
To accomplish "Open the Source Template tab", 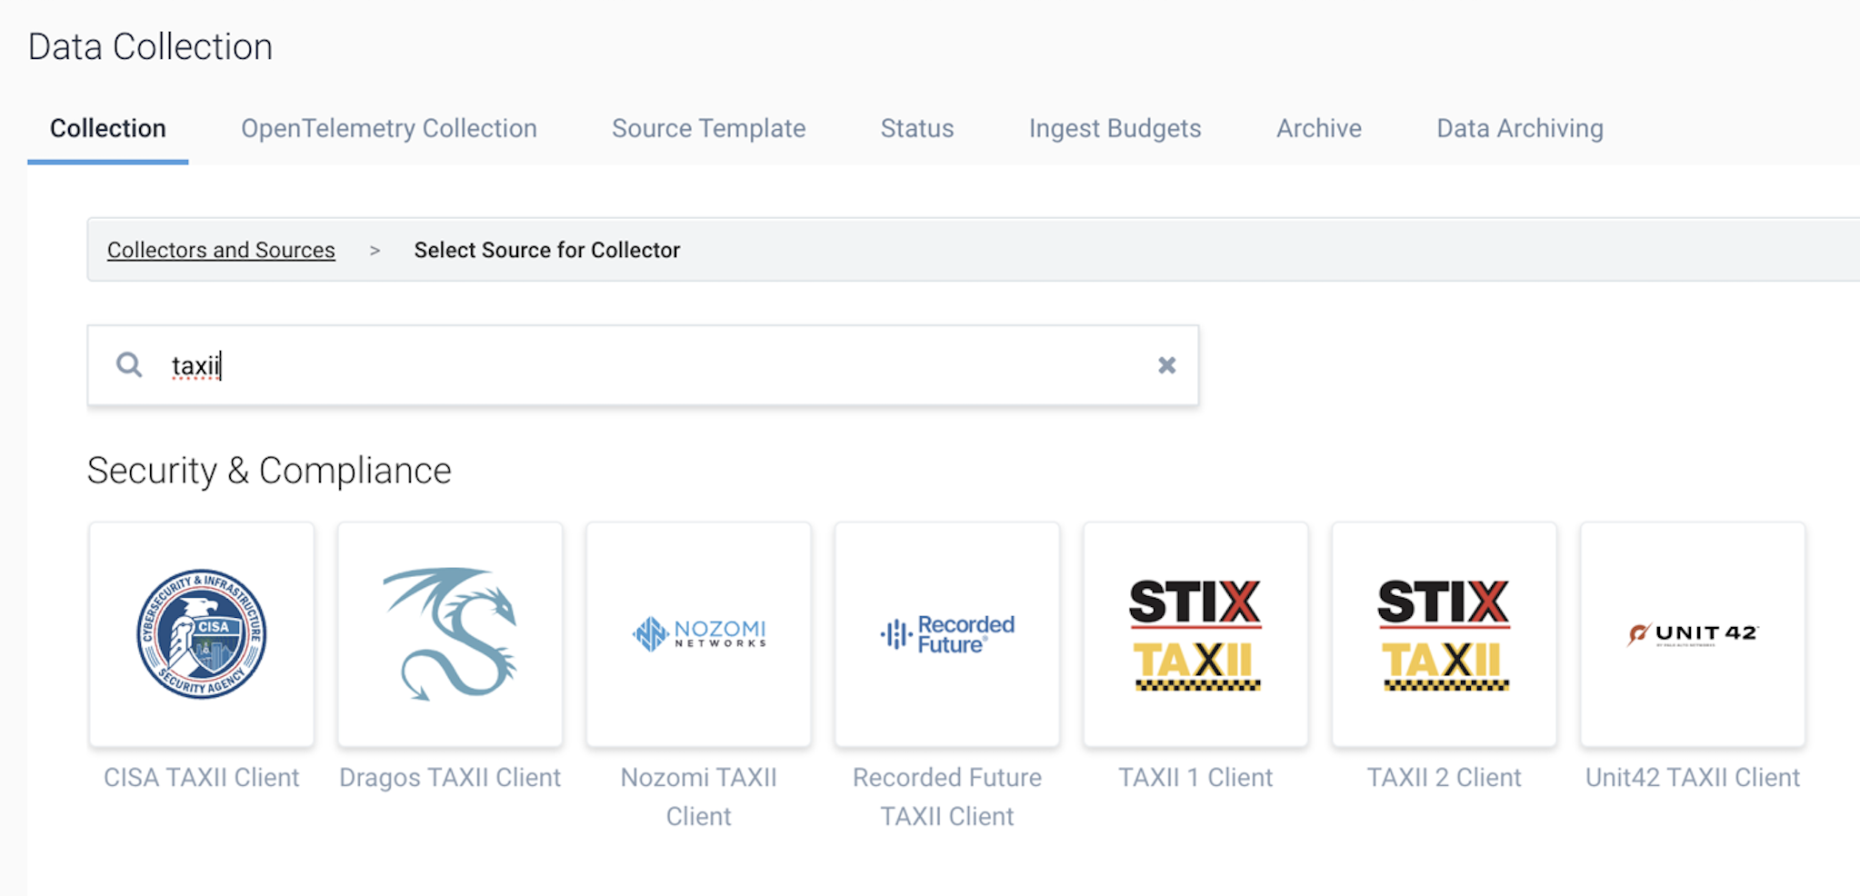I will pyautogui.click(x=708, y=128).
